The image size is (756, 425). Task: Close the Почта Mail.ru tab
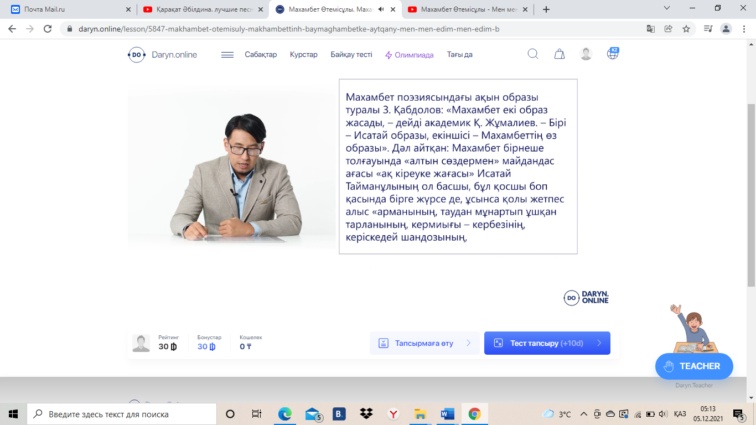tap(128, 9)
